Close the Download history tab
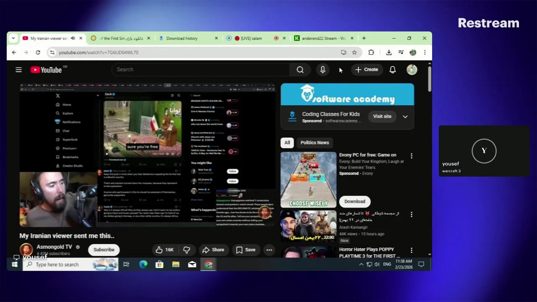537x302 pixels. 216,38
